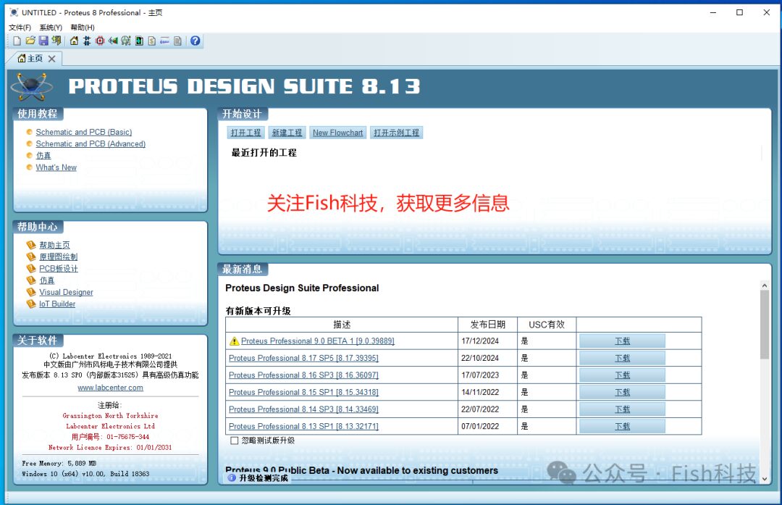Open the Source Code toolbar icon

164,41
